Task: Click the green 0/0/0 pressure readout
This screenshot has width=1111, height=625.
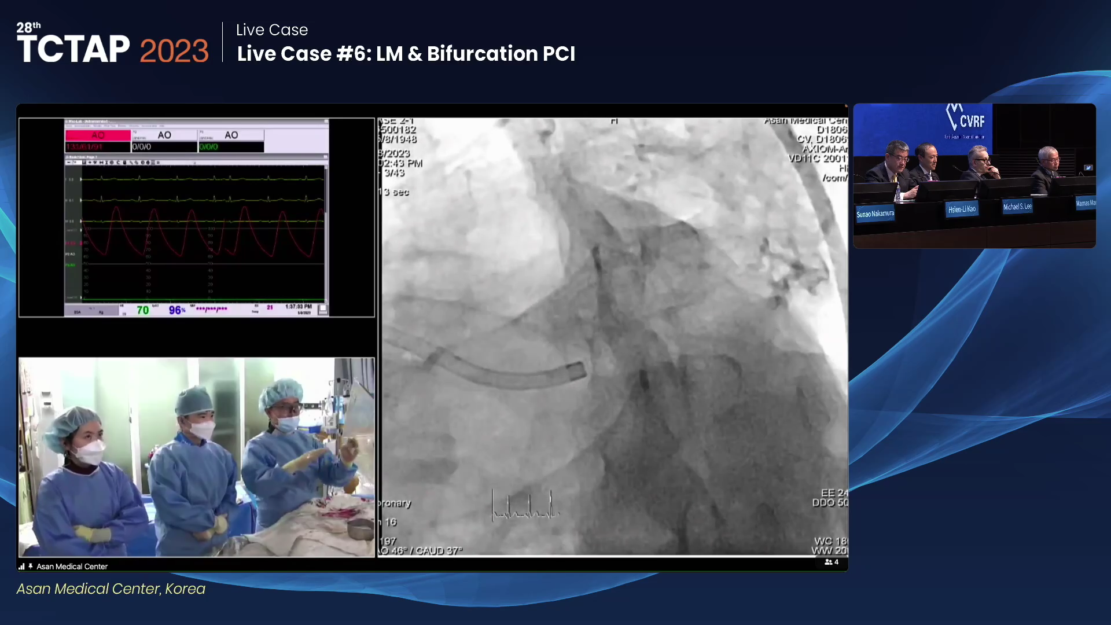Action: (x=231, y=147)
